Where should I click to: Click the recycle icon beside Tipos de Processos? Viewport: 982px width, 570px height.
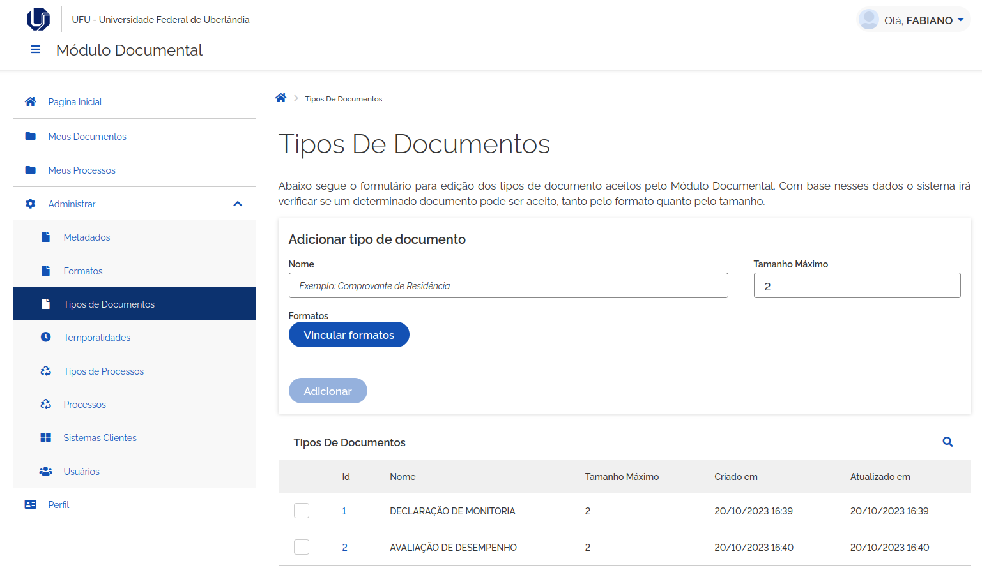45,371
